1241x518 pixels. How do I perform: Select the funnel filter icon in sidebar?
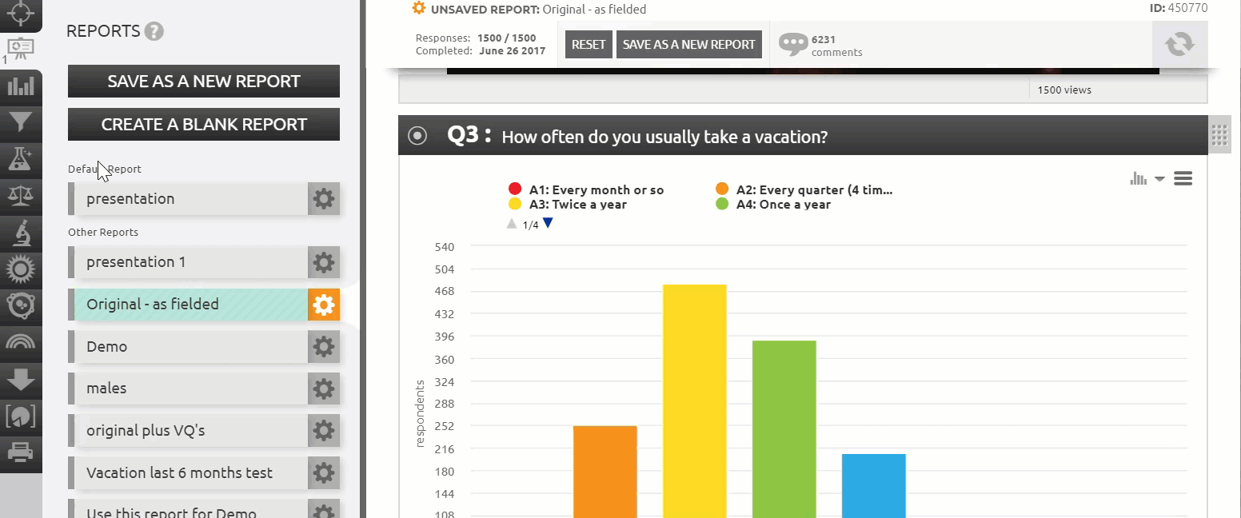20,122
